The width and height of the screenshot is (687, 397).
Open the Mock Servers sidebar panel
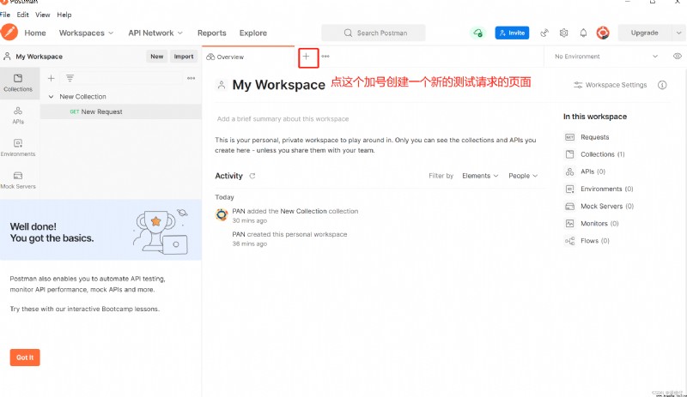18,180
